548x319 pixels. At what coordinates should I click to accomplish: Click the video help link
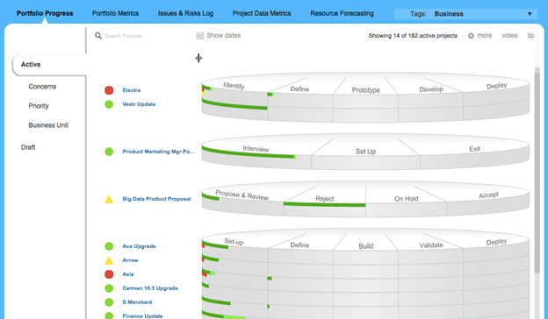(509, 36)
